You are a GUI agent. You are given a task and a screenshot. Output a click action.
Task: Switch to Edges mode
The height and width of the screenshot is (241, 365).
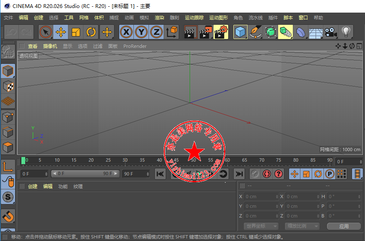(8, 132)
